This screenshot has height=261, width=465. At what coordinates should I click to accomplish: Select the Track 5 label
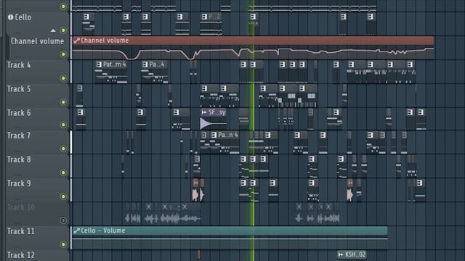pyautogui.click(x=19, y=89)
